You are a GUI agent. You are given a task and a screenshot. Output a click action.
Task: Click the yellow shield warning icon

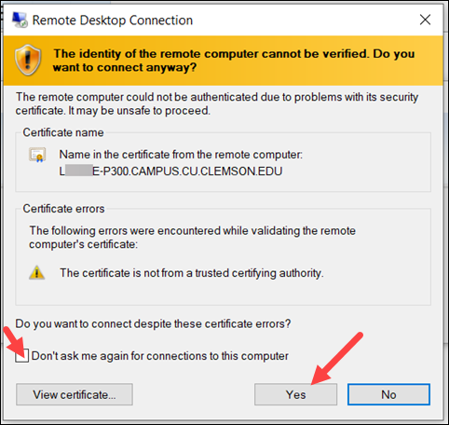pos(28,60)
